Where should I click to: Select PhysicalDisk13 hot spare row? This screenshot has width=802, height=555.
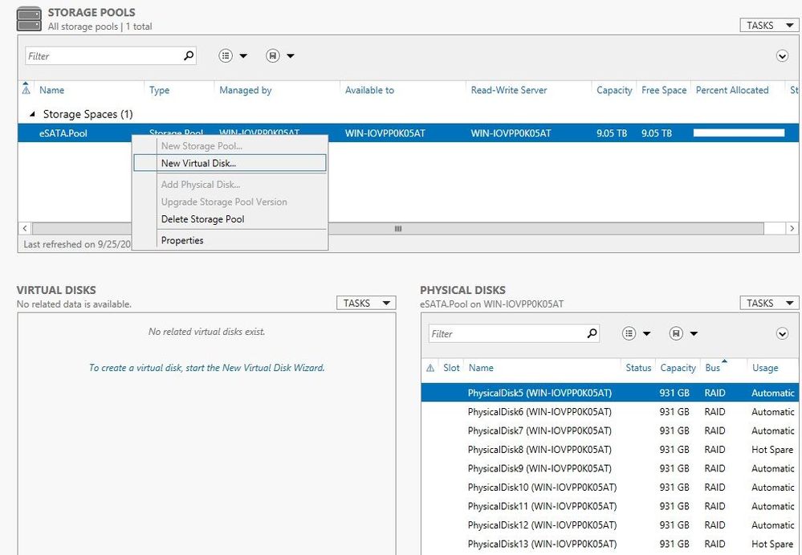(x=609, y=545)
